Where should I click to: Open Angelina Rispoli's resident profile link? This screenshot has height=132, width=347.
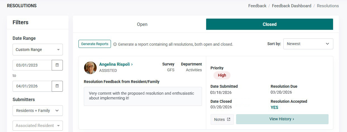pos(116,64)
